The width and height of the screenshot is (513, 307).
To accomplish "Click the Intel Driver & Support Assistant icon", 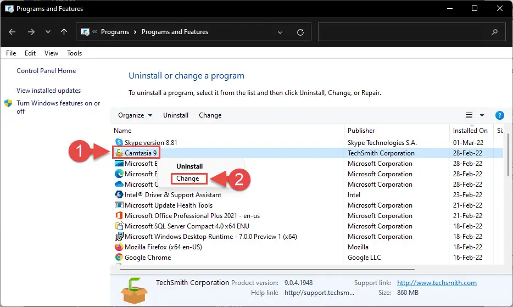I will pos(119,195).
